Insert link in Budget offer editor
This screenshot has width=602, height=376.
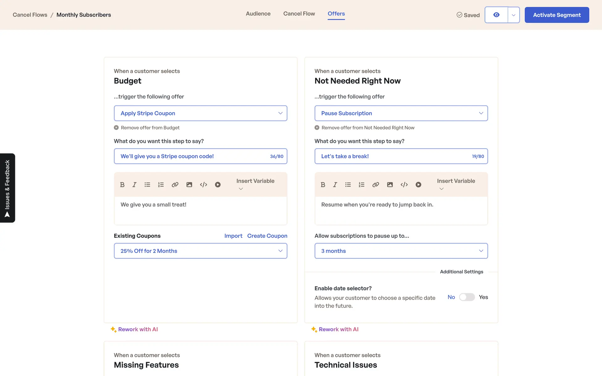coord(175,185)
